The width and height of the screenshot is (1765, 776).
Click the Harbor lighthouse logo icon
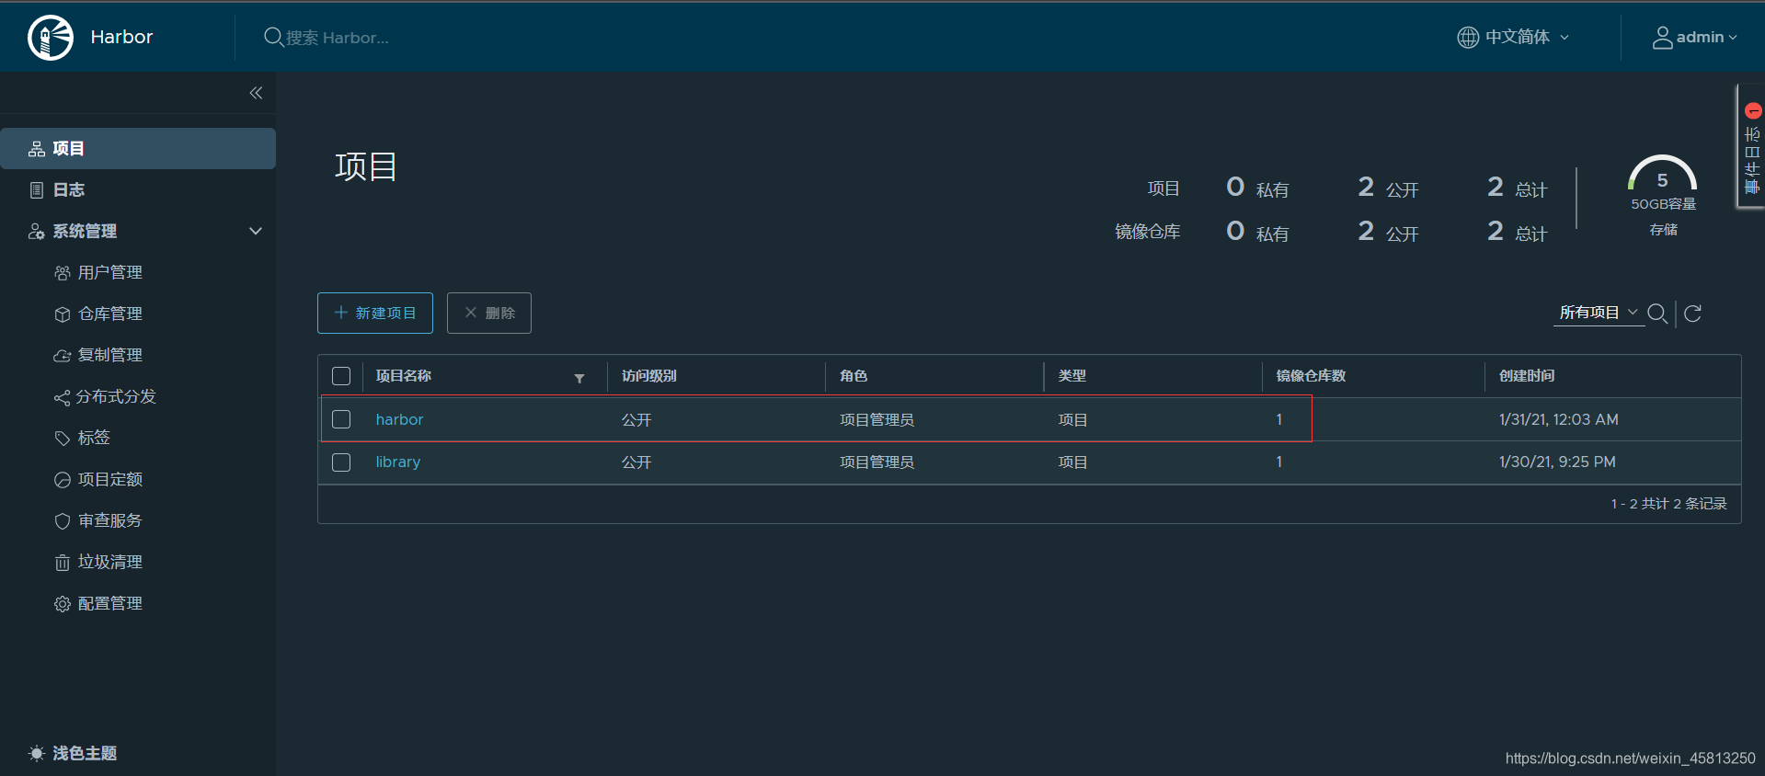(x=51, y=38)
